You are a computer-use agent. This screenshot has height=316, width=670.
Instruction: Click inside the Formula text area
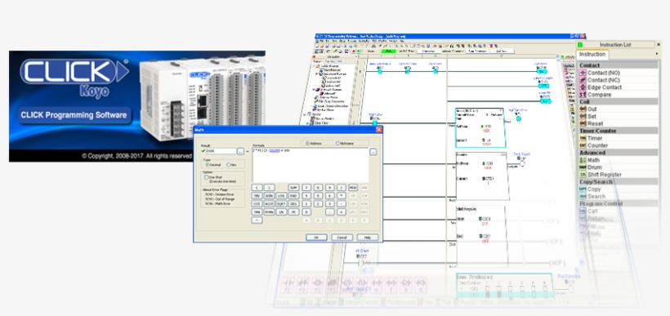tap(310, 165)
